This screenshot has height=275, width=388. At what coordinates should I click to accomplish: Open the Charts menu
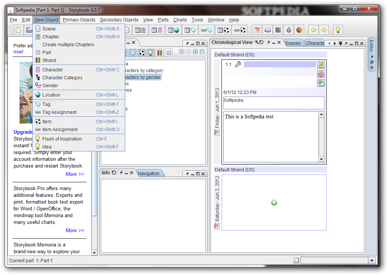point(180,20)
